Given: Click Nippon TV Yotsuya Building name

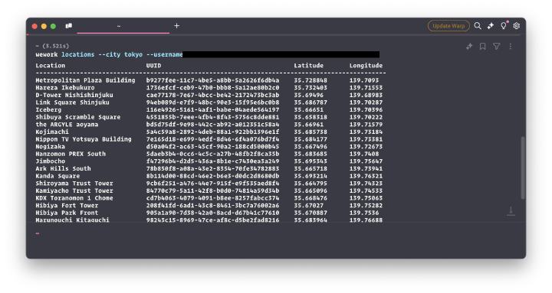Looking at the screenshot, I should point(84,139).
